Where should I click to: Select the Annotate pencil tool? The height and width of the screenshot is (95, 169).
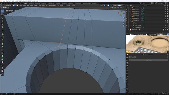pos(2,31)
